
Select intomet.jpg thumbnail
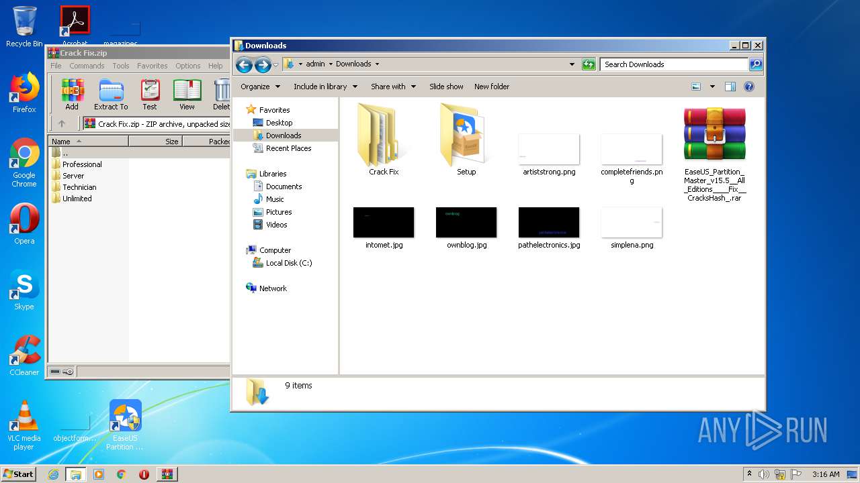point(384,228)
